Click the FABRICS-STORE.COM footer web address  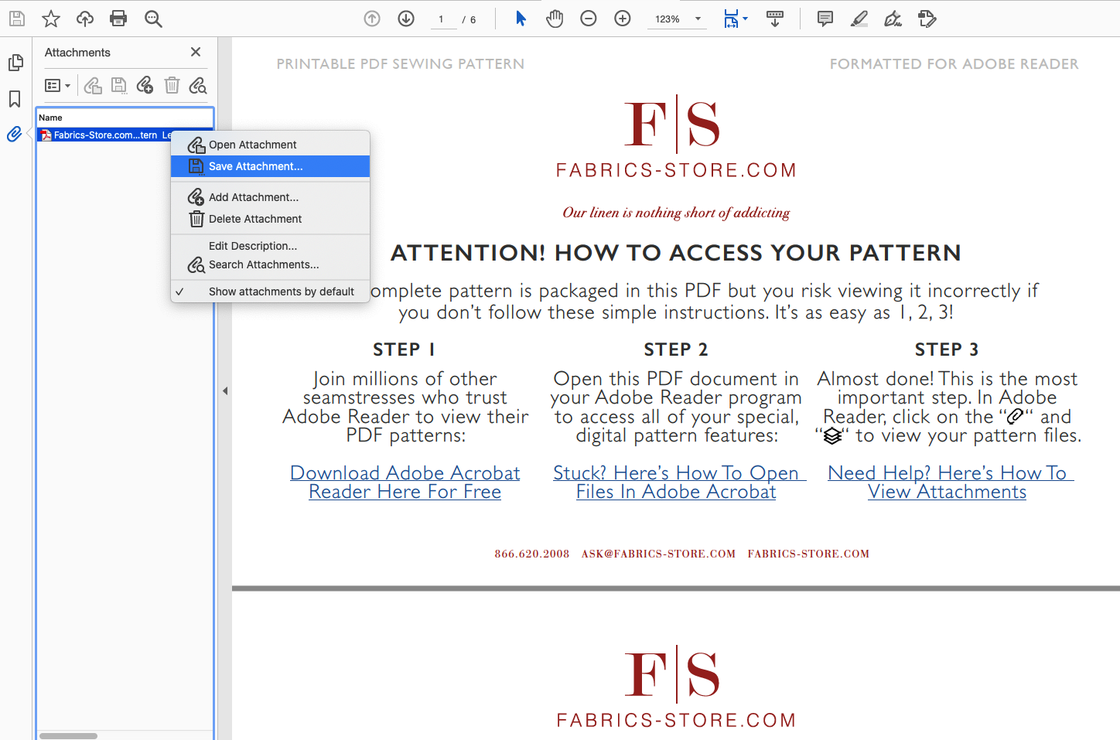coord(808,554)
